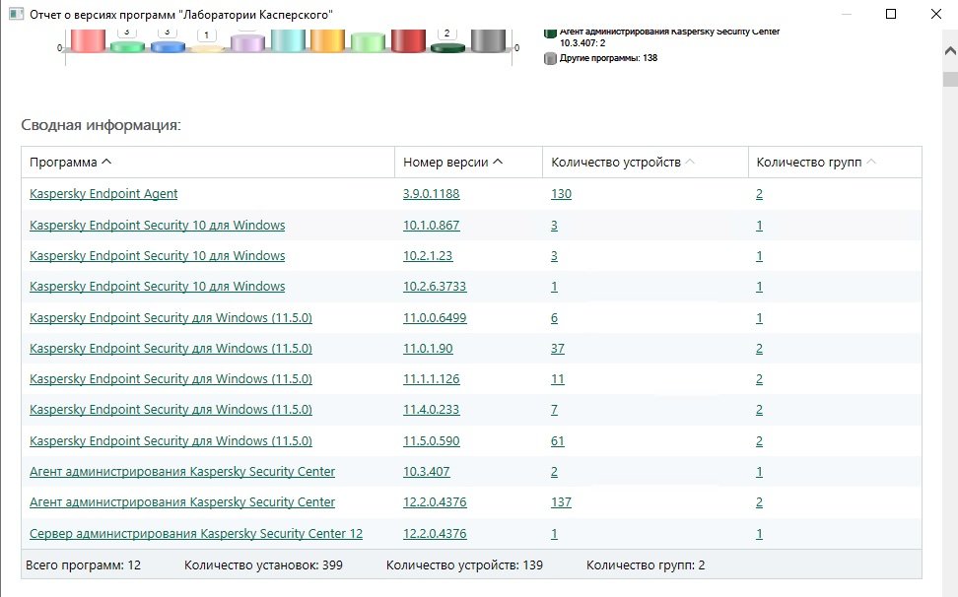Open version number link 11.5.0.590
The height and width of the screenshot is (597, 958).
point(431,440)
